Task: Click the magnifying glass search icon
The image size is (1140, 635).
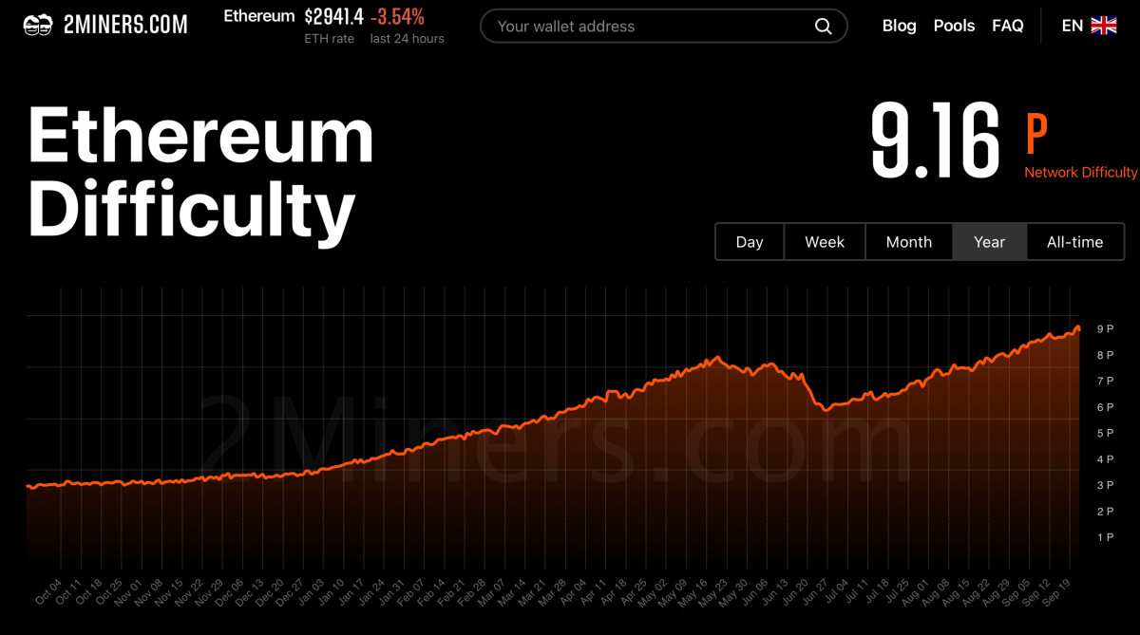Action: click(x=823, y=26)
